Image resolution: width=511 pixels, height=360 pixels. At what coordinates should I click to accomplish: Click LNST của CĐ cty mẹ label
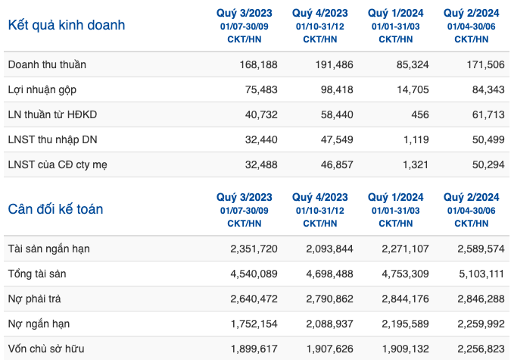pos(58,164)
